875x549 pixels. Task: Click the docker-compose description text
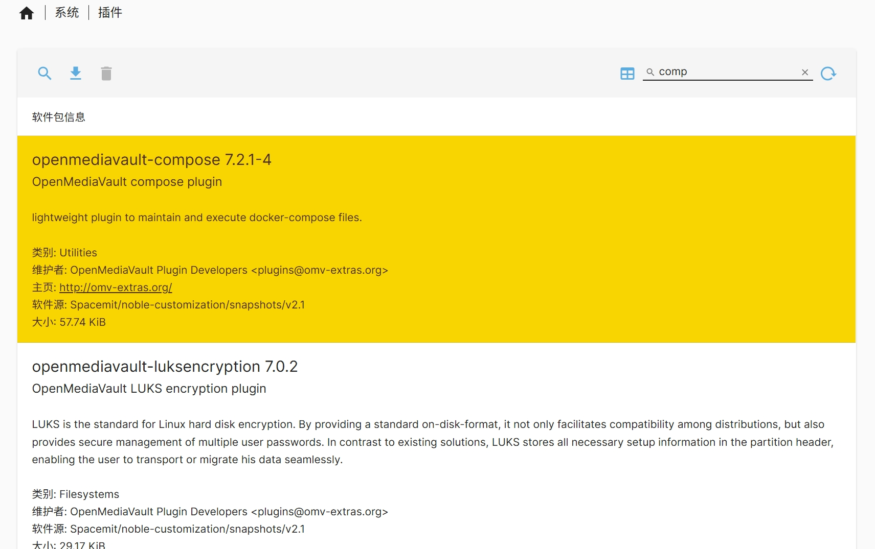click(x=197, y=218)
